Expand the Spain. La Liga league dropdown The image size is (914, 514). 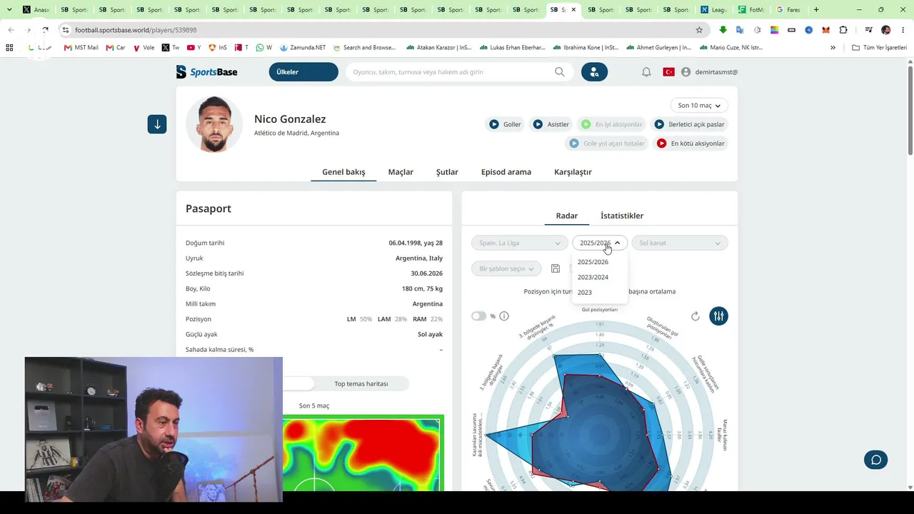[520, 243]
